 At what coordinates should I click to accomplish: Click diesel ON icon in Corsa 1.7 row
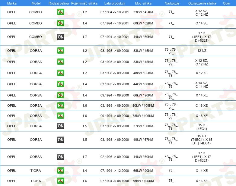click(x=60, y=157)
